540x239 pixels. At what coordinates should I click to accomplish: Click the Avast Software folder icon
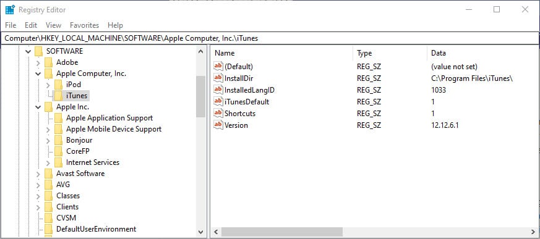pos(49,174)
